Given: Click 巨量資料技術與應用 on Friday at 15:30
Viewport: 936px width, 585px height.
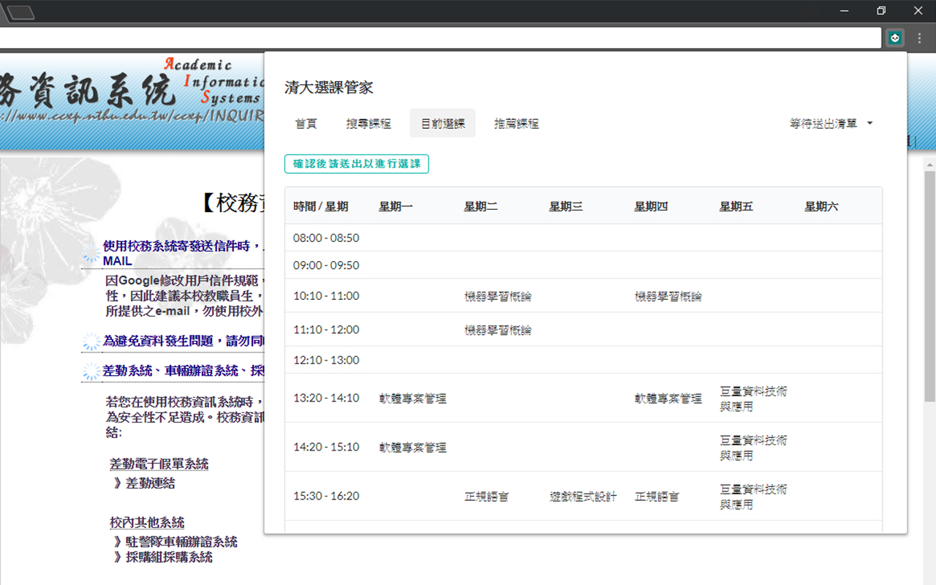Looking at the screenshot, I should [754, 497].
